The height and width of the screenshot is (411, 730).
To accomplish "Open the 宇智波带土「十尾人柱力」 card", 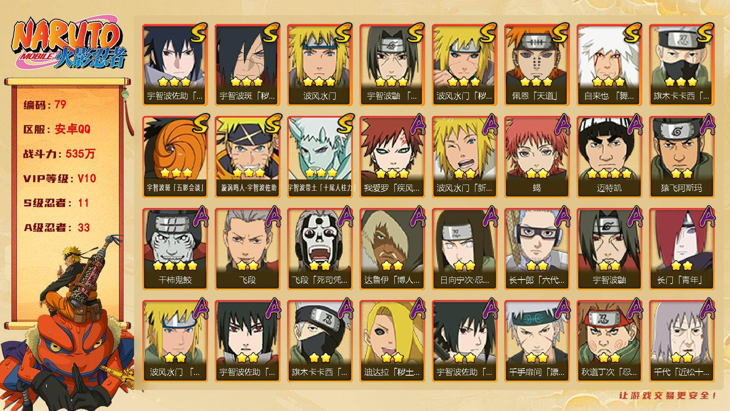I will coord(319,157).
